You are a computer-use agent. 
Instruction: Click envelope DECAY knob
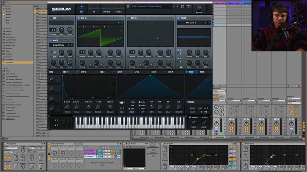pos(88,107)
